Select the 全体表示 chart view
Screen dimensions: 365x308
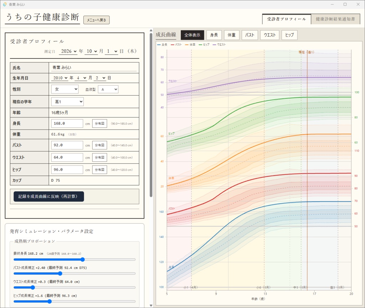click(192, 35)
